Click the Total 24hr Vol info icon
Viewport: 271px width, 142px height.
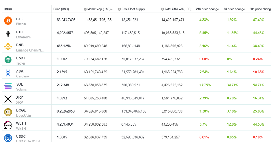coord(162,9)
